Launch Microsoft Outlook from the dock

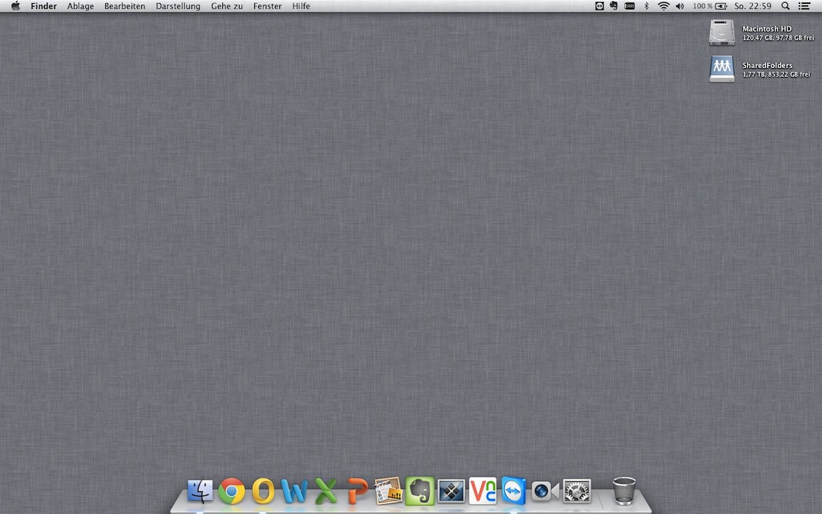263,492
